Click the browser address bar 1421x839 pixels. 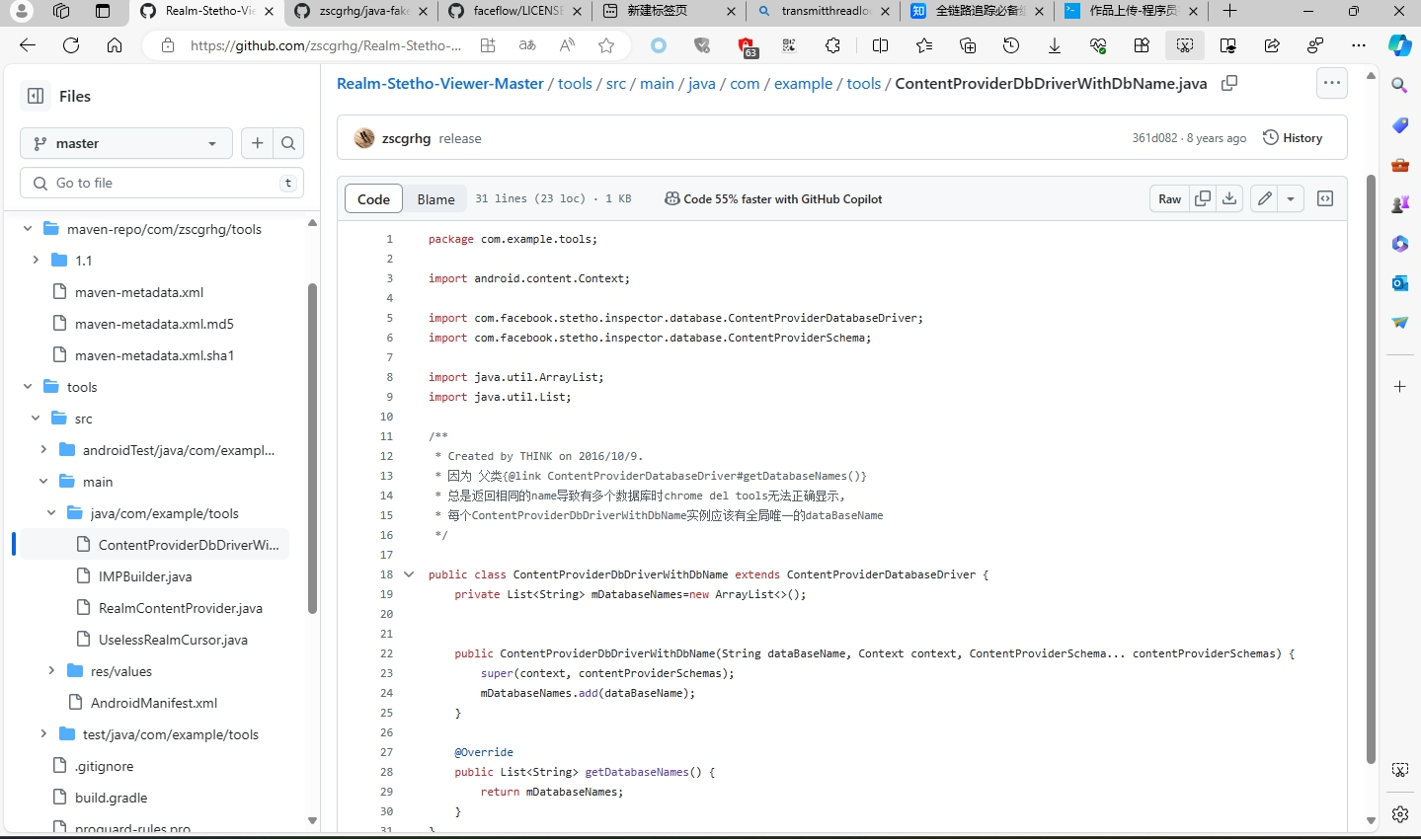[326, 45]
